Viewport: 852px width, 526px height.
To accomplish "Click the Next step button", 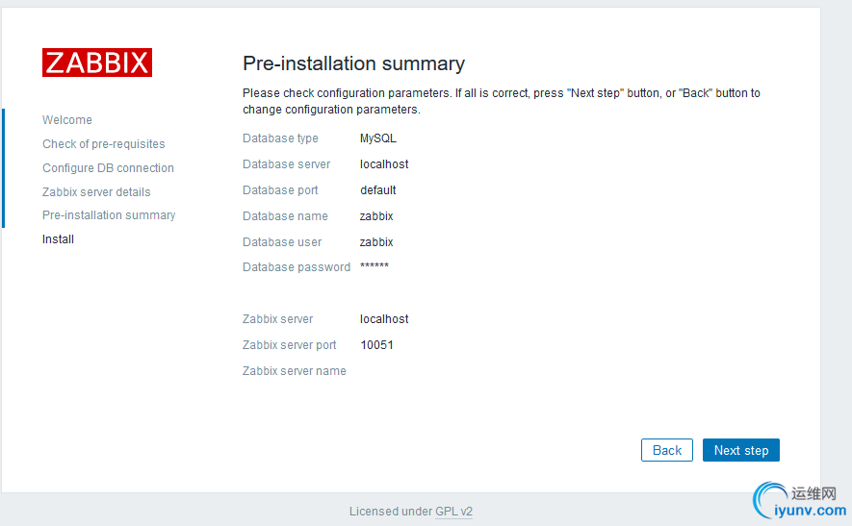I will coord(740,450).
